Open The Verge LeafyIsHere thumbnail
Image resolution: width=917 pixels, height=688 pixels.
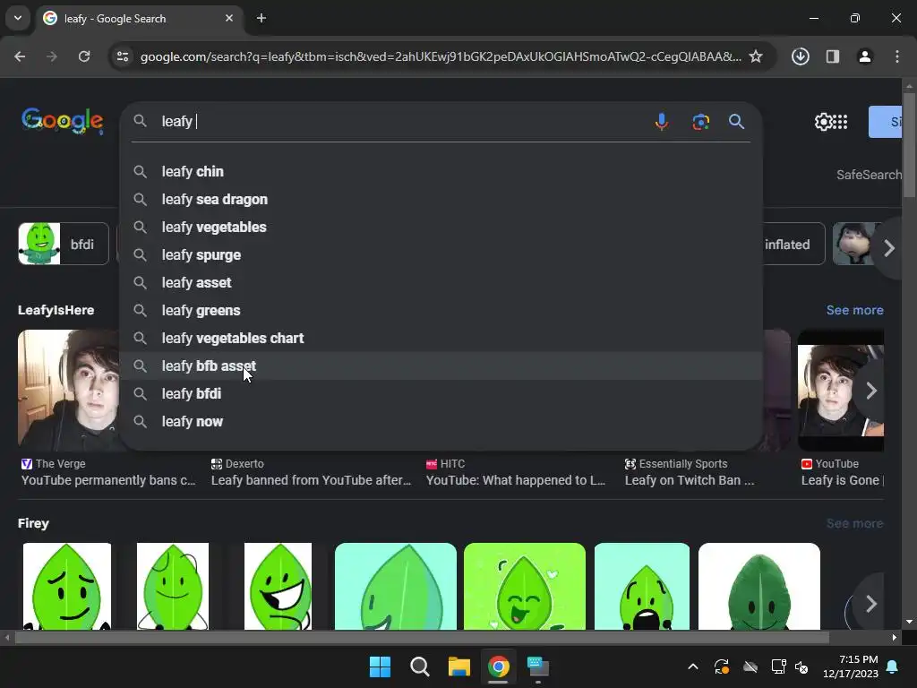click(68, 391)
